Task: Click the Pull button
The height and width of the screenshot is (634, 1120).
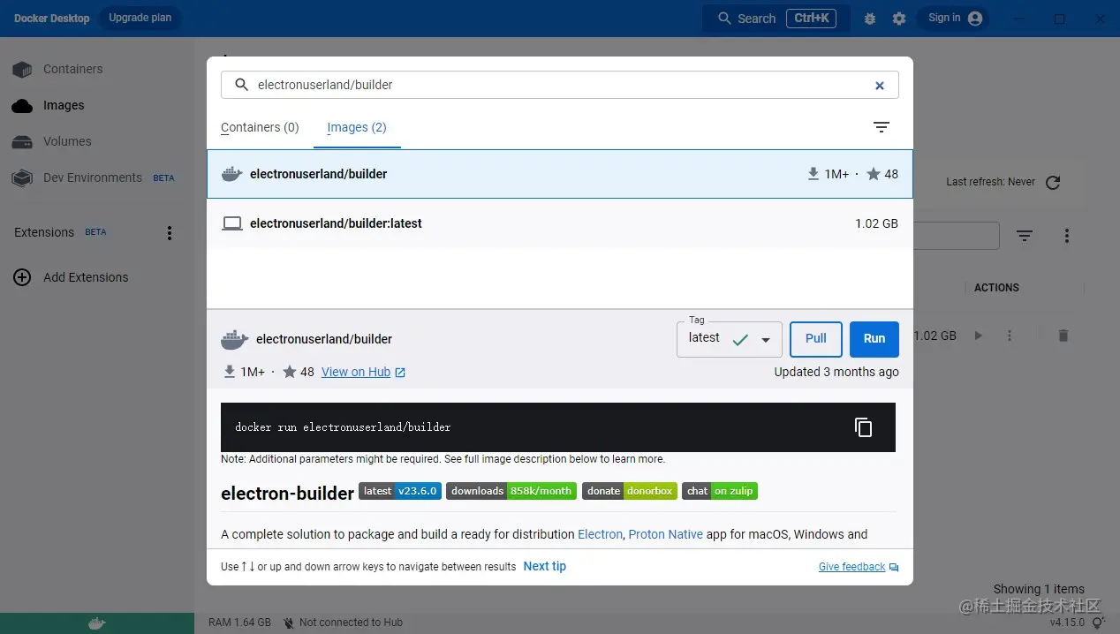Action: tap(814, 338)
